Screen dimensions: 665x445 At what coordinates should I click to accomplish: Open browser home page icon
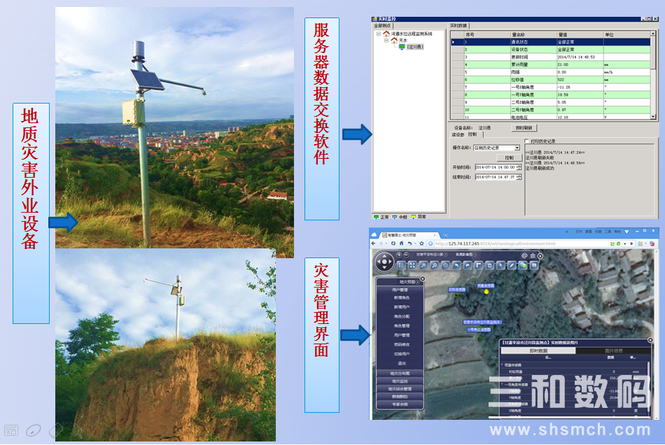coord(401,243)
